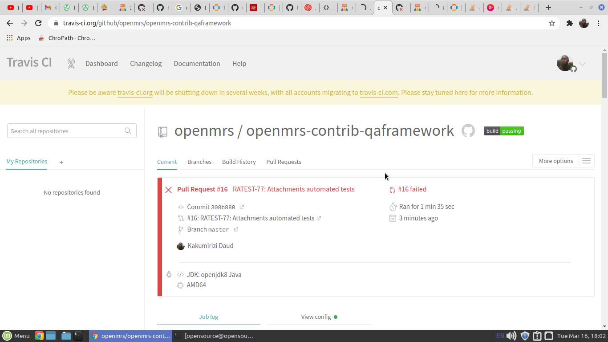Open the Dashboard navigation link
Image resolution: width=608 pixels, height=342 pixels.
tap(101, 64)
